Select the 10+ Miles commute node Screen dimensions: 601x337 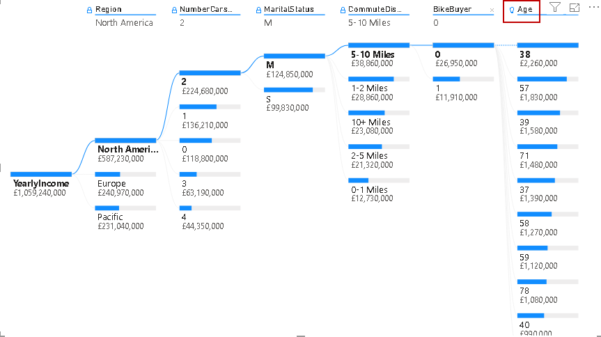[x=370, y=122]
